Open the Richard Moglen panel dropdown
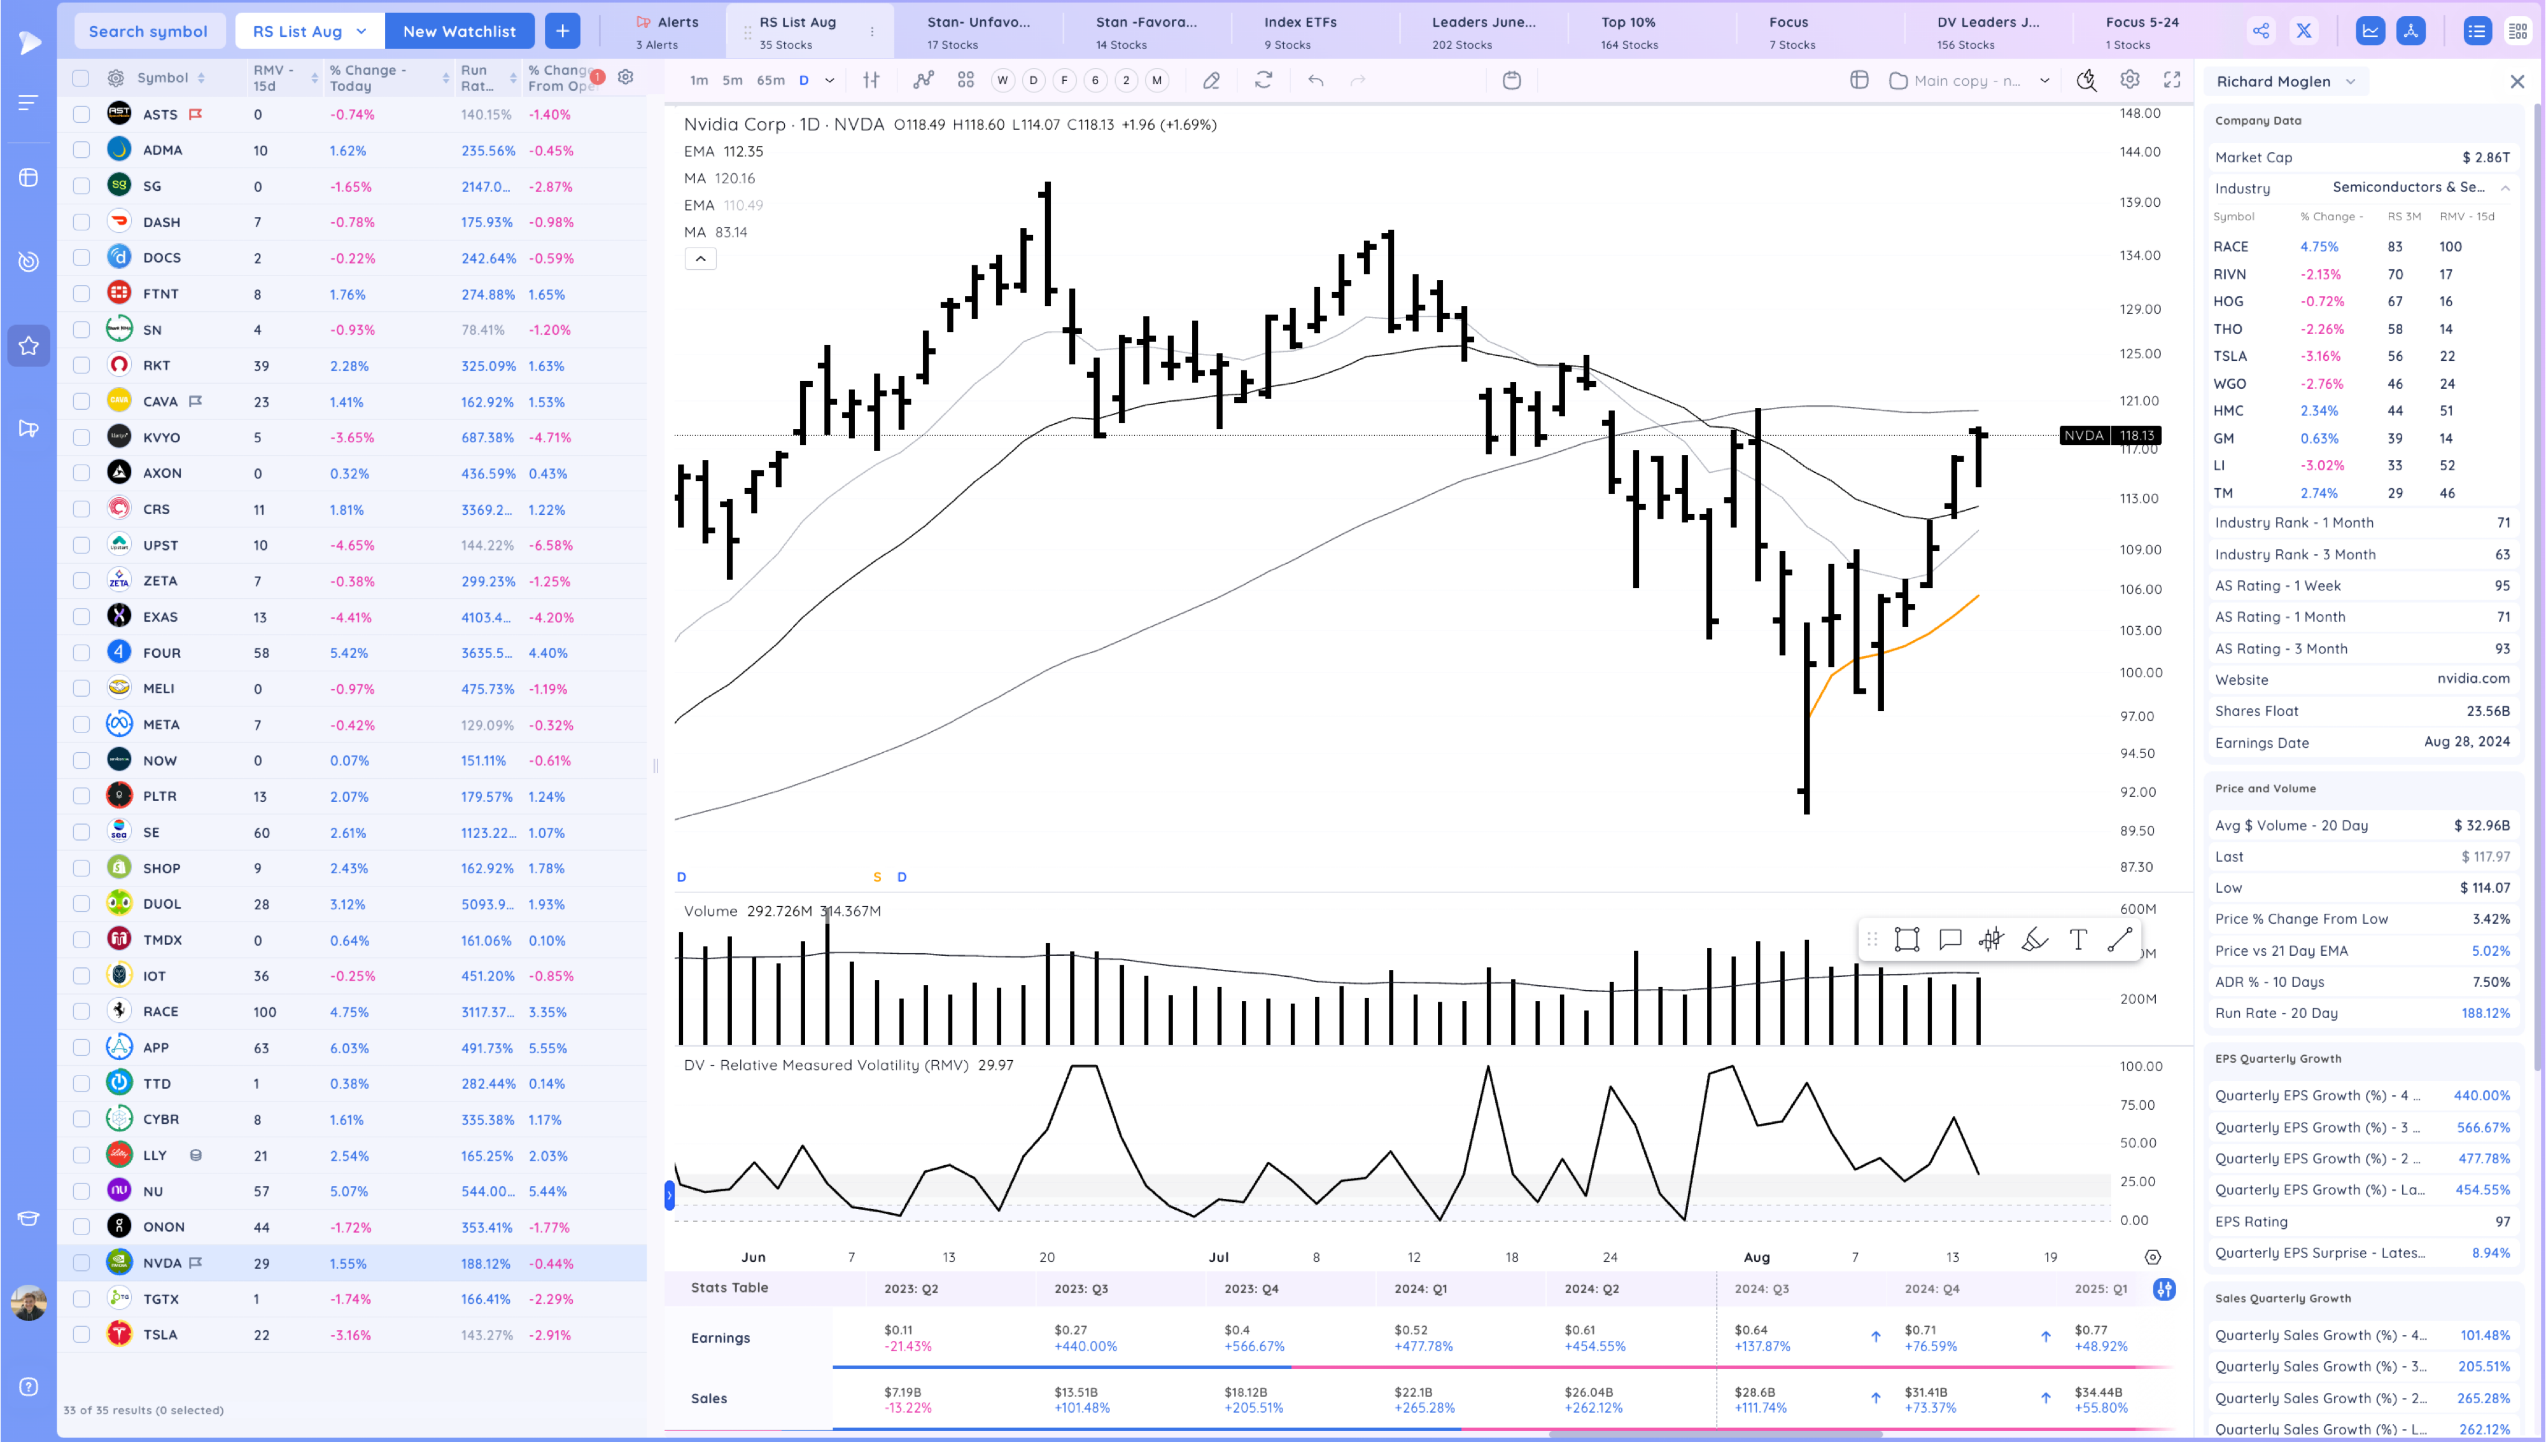Viewport: 2546px width, 1442px height. [2350, 81]
